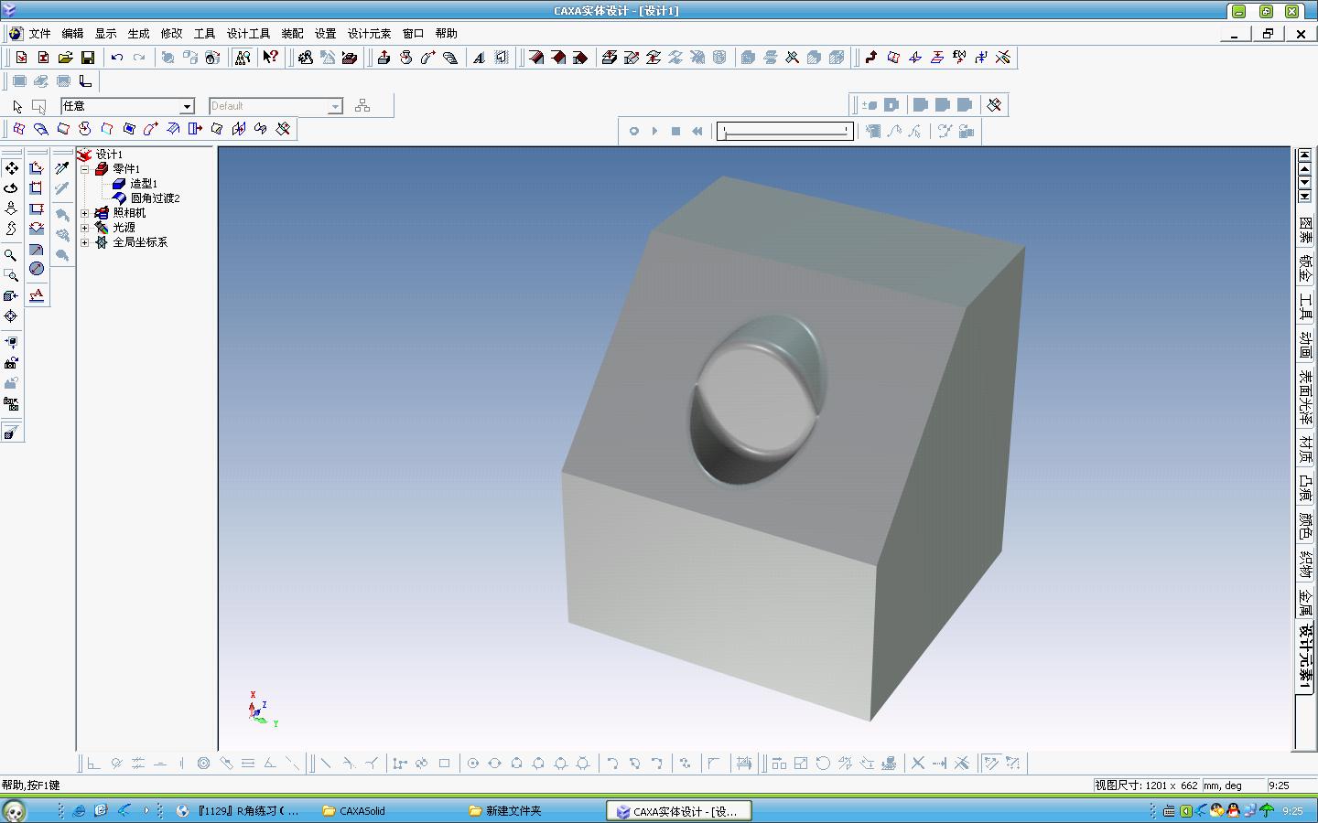Open the 任意 selection filter dropdown
Viewport: 1318px width, 823px height.
[x=187, y=107]
